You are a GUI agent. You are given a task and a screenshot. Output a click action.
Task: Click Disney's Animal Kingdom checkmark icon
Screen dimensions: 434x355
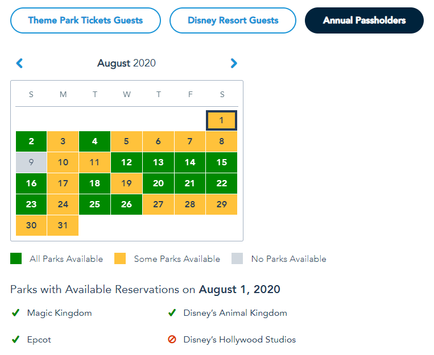click(x=172, y=313)
